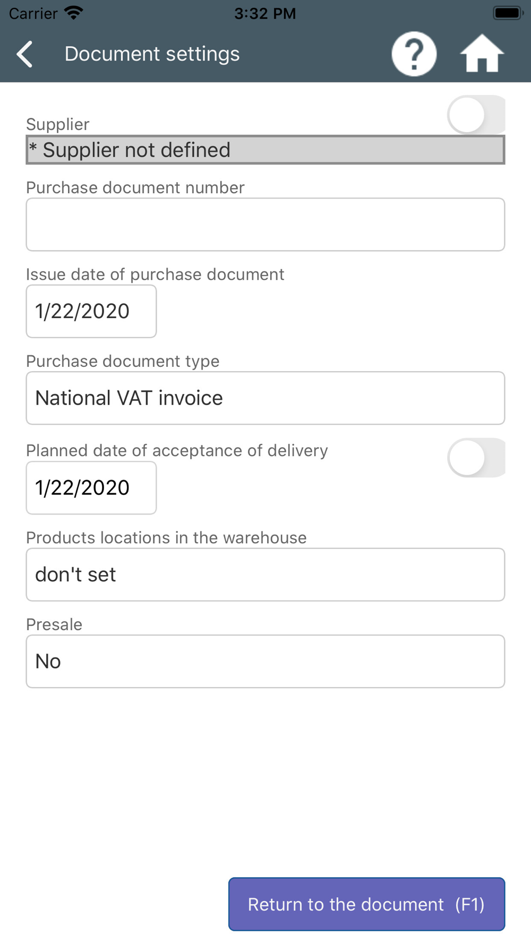Viewport: 531px width, 944px height.
Task: Tap the battery indicator icon
Action: 508,13
